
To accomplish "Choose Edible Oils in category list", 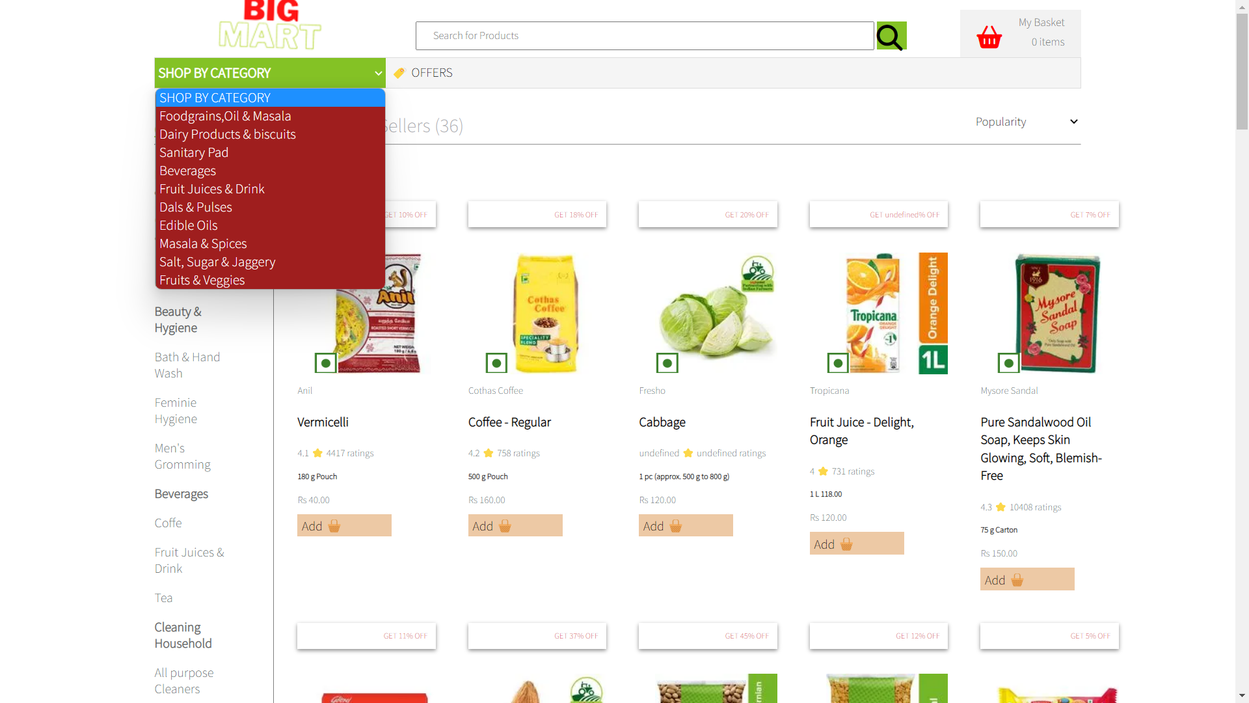I will 189,225.
